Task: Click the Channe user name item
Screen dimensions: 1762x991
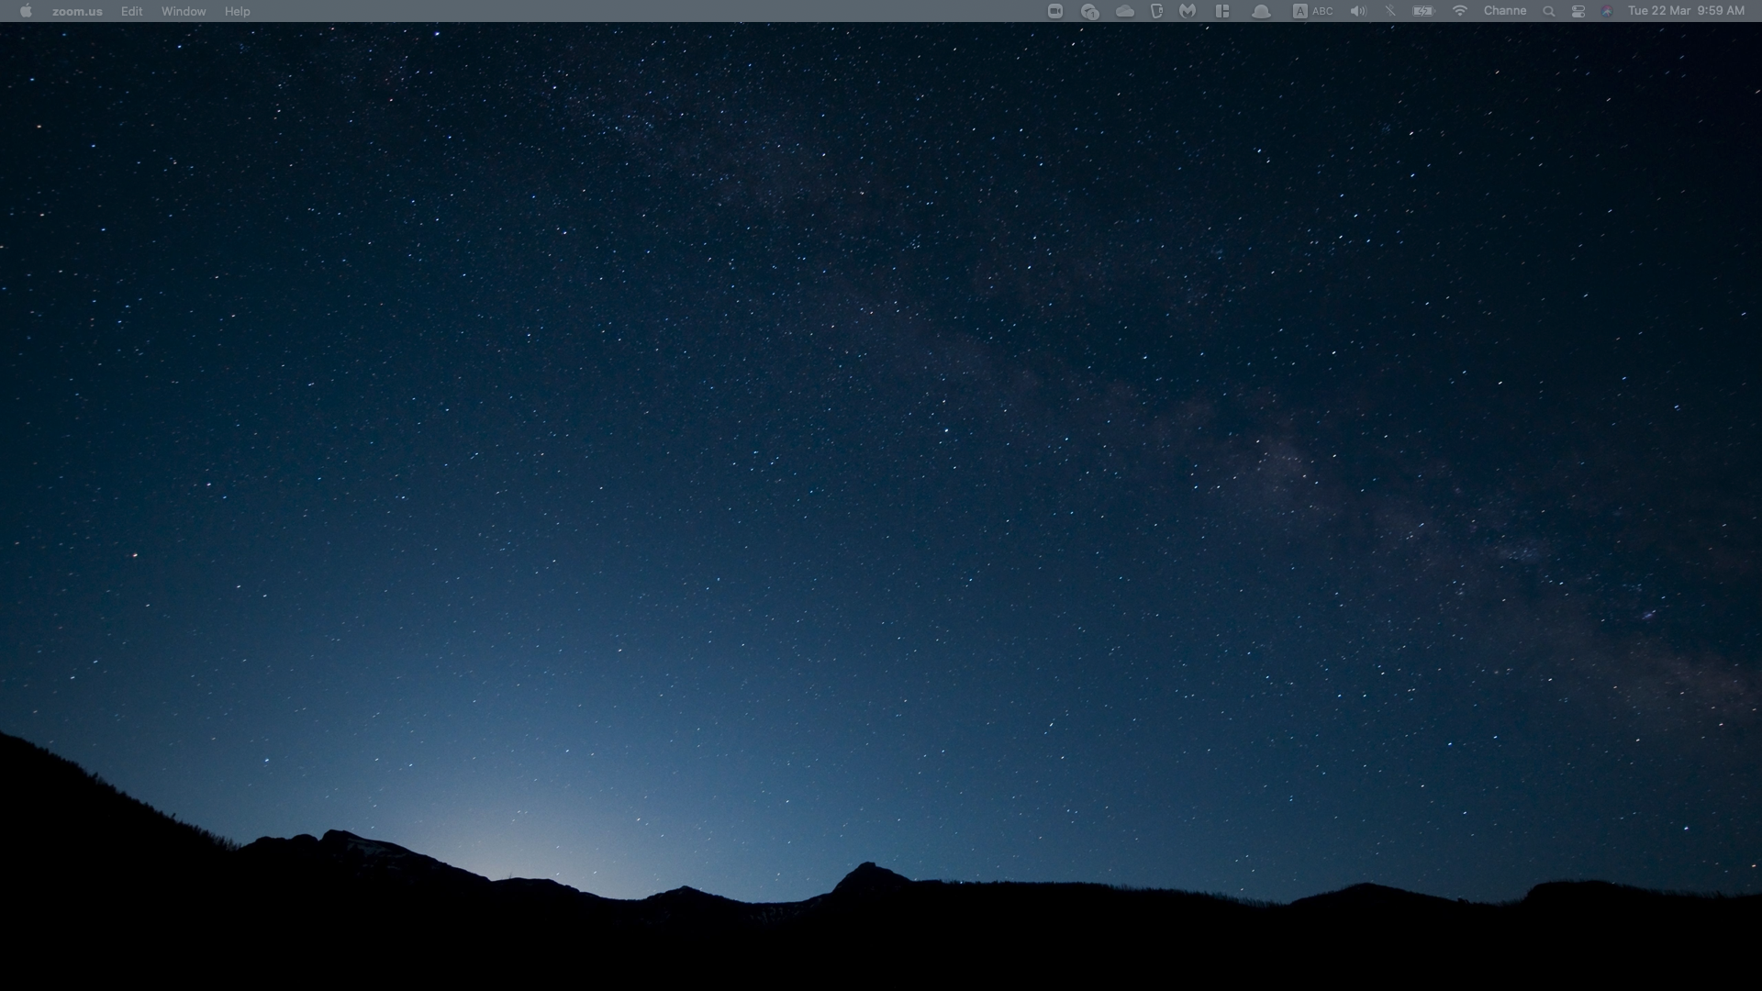Action: pyautogui.click(x=1505, y=11)
